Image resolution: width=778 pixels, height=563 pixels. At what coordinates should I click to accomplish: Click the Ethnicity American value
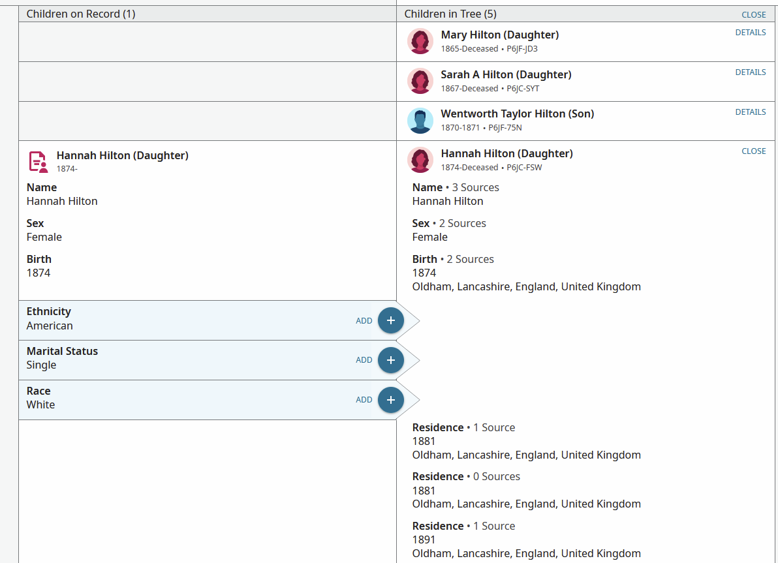pos(50,326)
